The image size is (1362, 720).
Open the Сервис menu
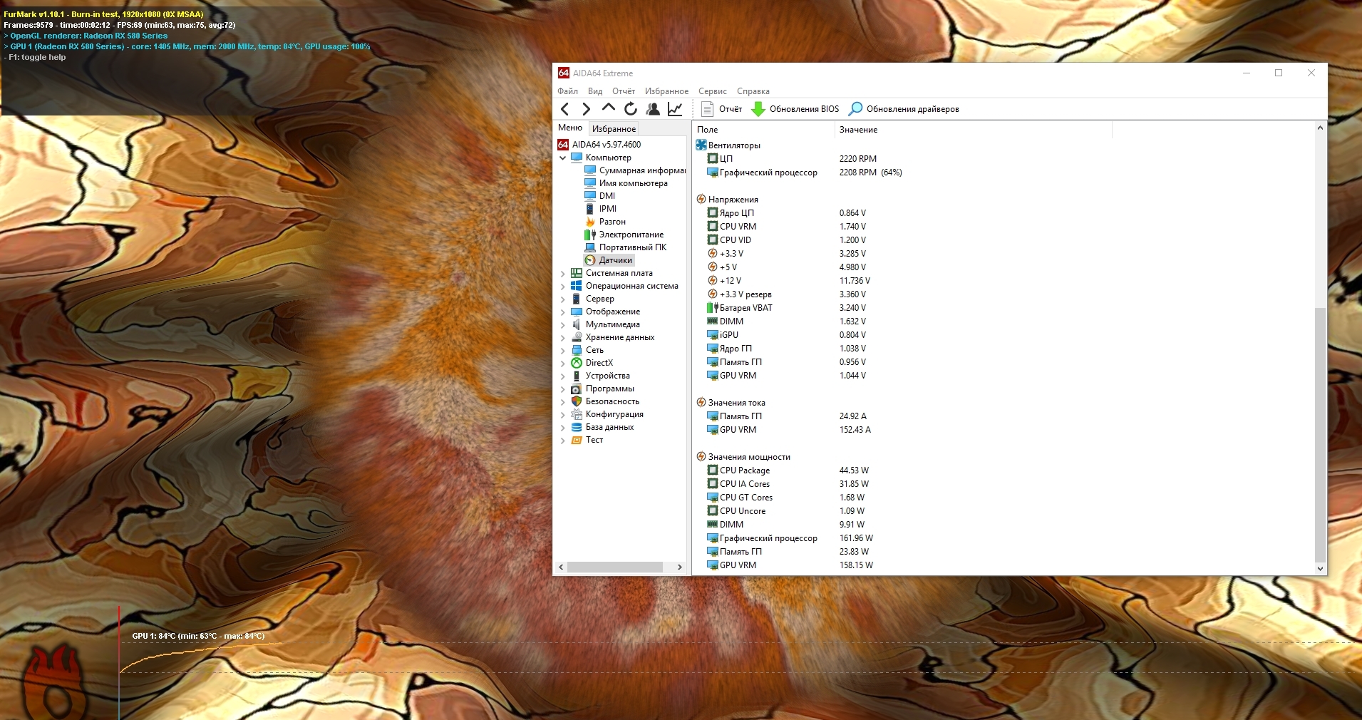click(x=713, y=91)
